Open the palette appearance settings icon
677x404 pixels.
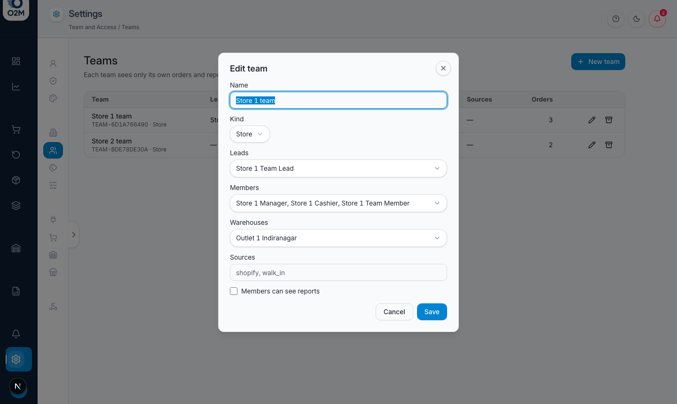[53, 98]
